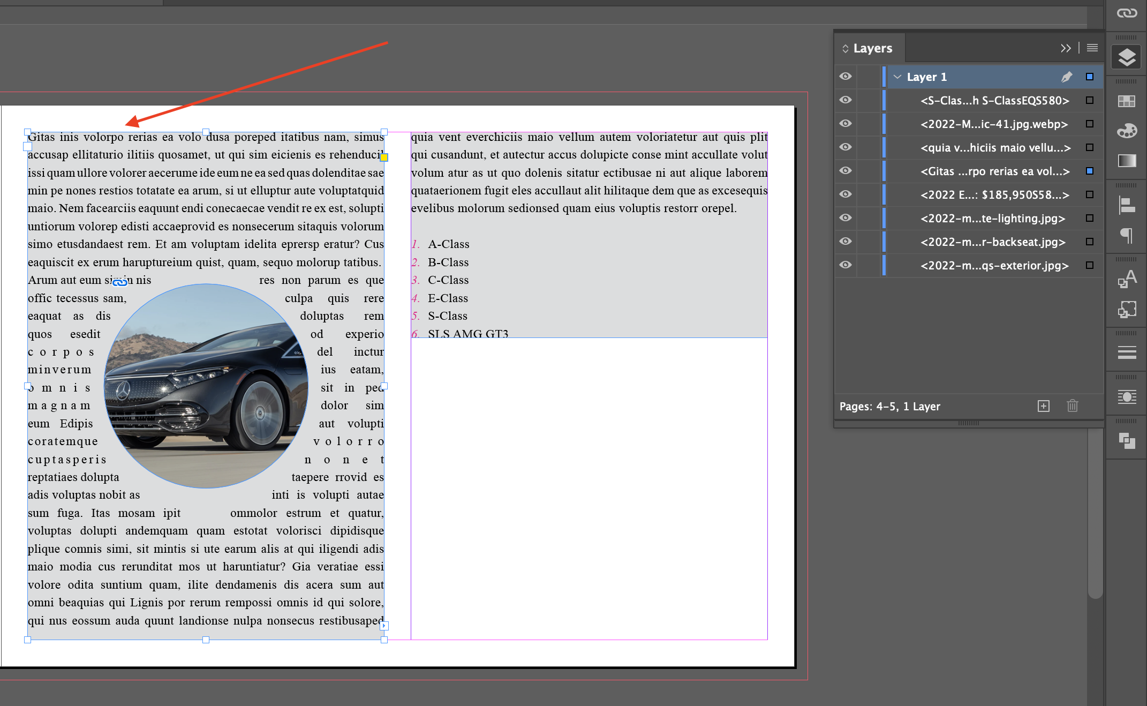Collapse Layer 1 with its disclosure triangle
Screen dimensions: 1147x706
point(897,77)
